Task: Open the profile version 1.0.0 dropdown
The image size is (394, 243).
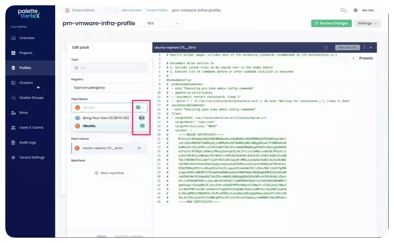Action: tap(162, 24)
